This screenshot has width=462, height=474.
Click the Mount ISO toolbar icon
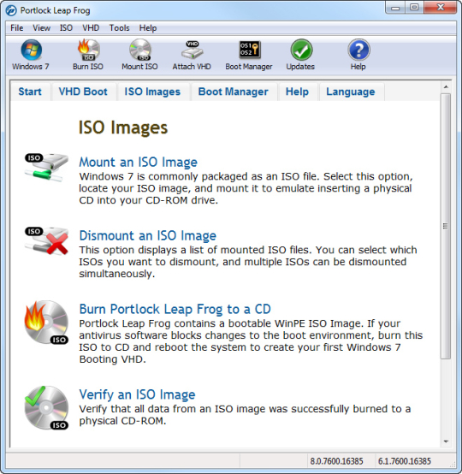140,50
